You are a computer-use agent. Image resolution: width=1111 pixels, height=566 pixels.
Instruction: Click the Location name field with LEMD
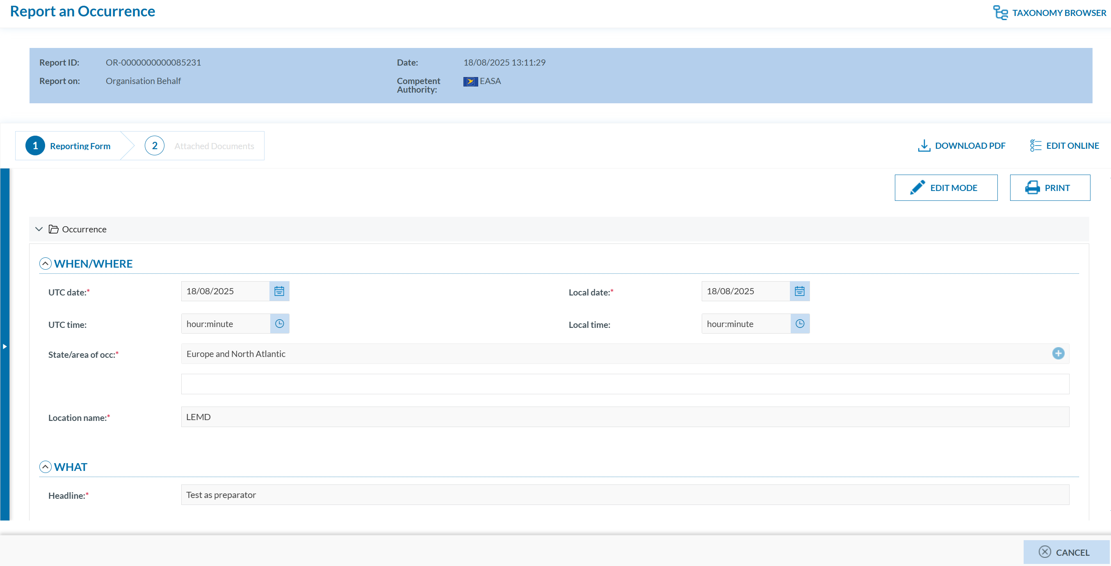pyautogui.click(x=625, y=417)
